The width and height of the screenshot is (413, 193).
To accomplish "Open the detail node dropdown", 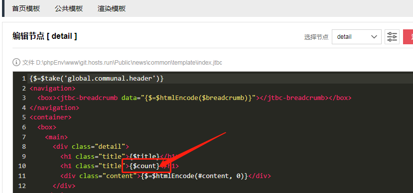I will coord(357,37).
